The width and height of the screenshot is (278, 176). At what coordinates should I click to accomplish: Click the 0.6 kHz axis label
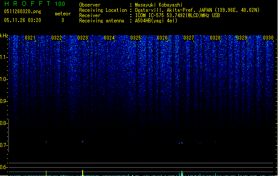[4, 167]
